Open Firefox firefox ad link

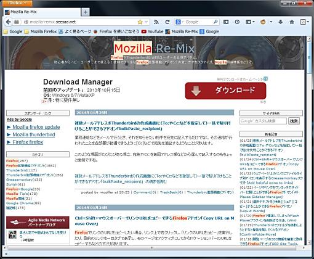28,142
